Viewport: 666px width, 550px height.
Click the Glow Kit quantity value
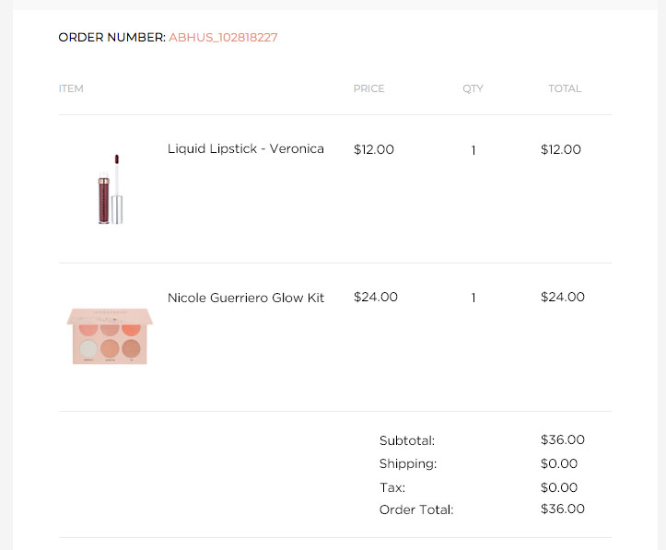pos(473,298)
